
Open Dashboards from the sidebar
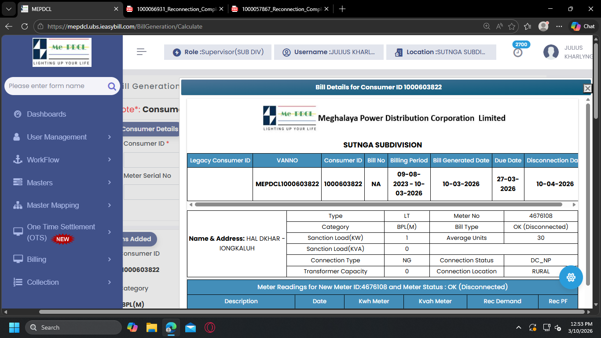pos(46,114)
